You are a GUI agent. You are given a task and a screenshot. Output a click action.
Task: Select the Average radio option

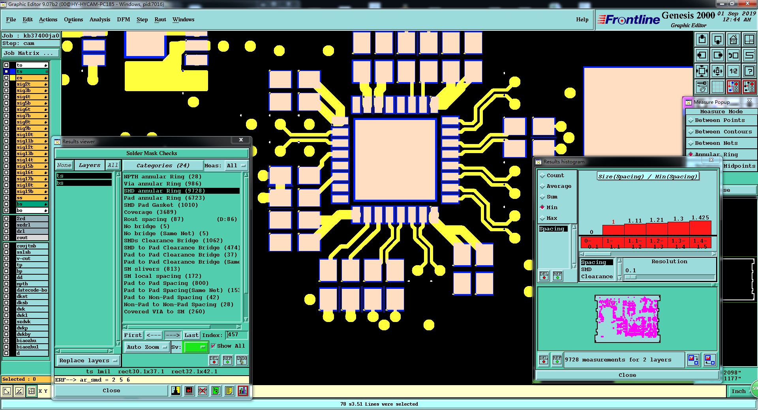[x=542, y=186]
